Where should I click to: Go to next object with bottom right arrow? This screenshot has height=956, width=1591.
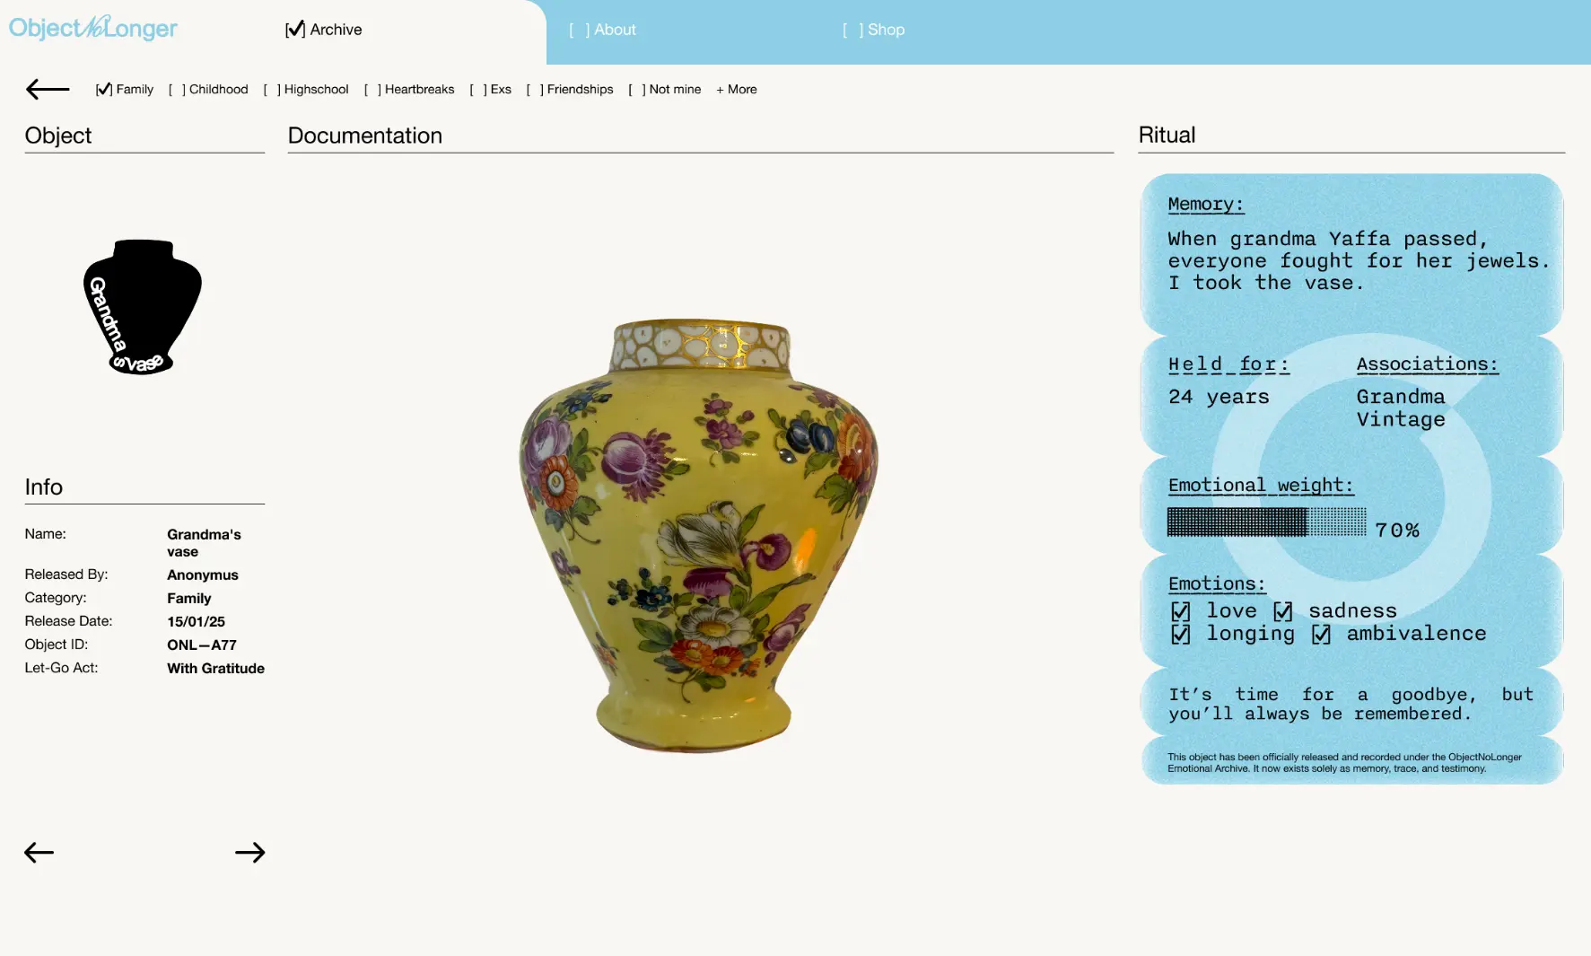pyautogui.click(x=249, y=853)
